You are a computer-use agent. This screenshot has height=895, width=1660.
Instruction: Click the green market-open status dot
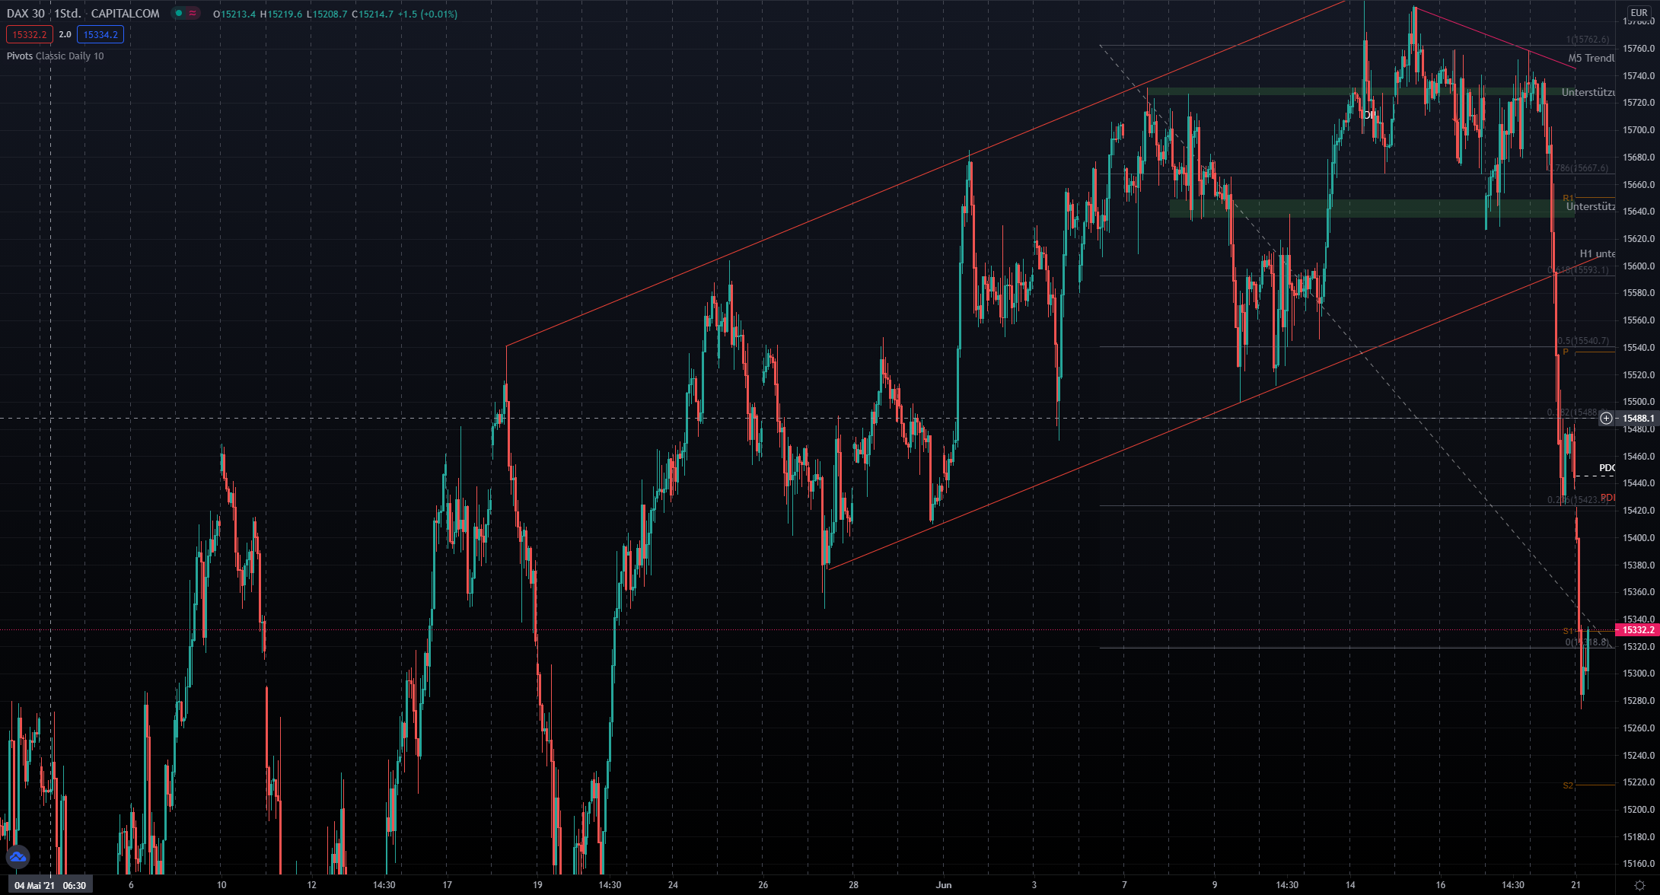tap(178, 14)
